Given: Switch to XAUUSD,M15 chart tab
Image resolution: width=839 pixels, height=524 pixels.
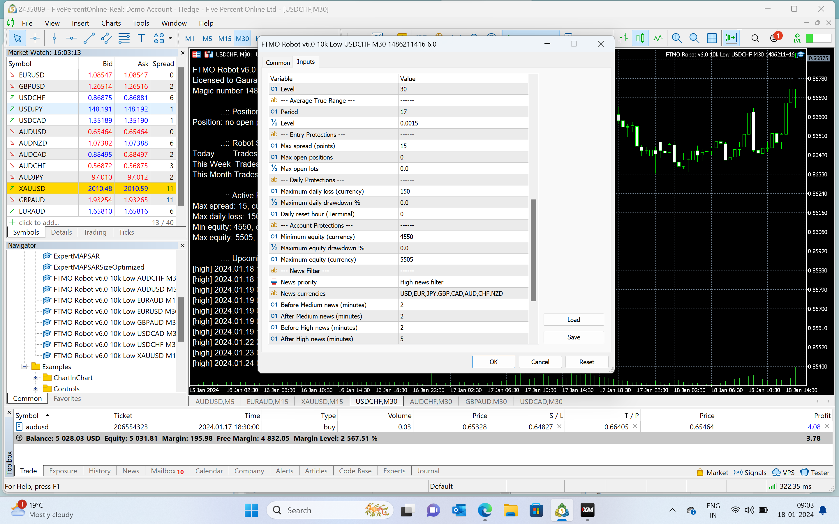Looking at the screenshot, I should point(322,401).
